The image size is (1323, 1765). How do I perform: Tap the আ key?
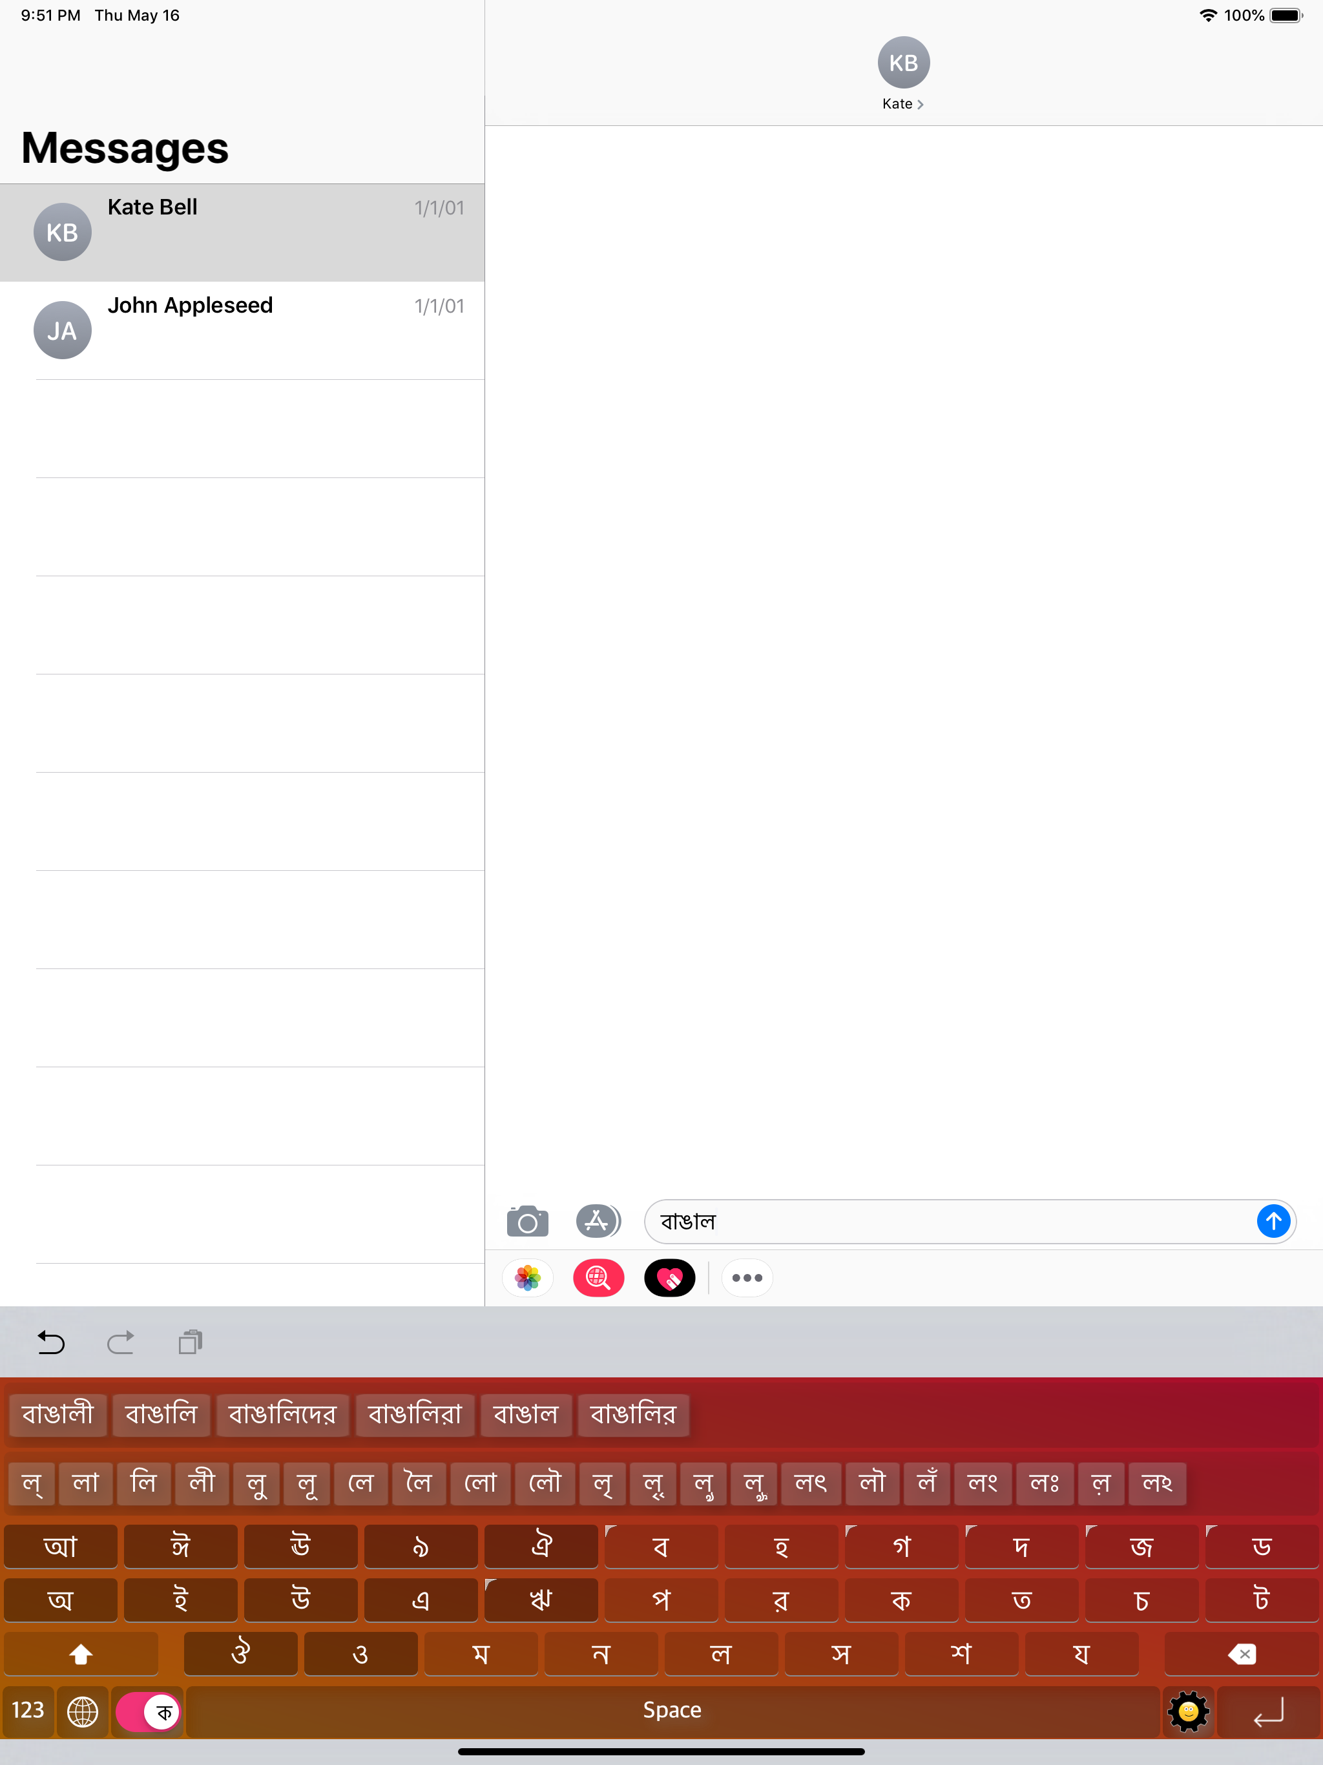(61, 1547)
